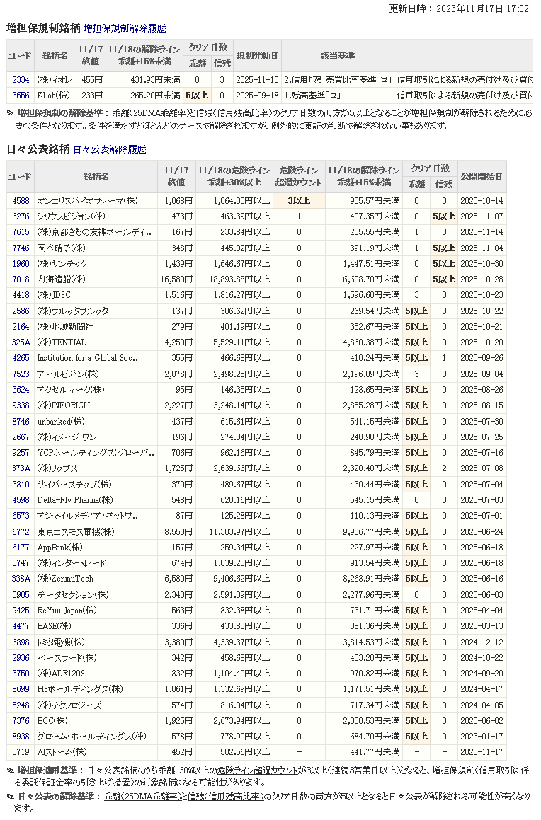Viewport: 541px width, 820px height.
Task: Open the 増担保規制解除履歴 history link
Action: (124, 29)
